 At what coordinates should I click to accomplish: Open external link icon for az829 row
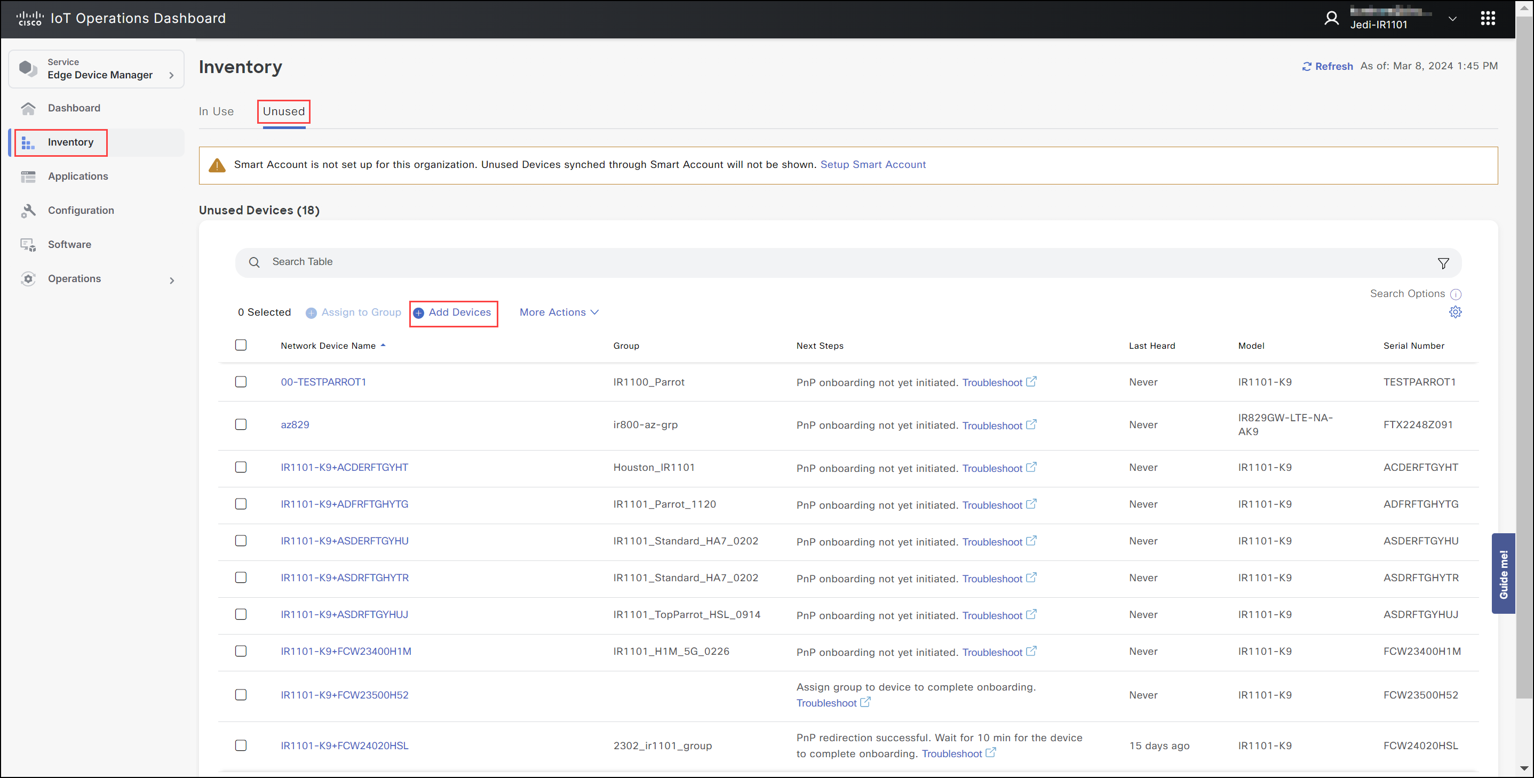(1031, 424)
